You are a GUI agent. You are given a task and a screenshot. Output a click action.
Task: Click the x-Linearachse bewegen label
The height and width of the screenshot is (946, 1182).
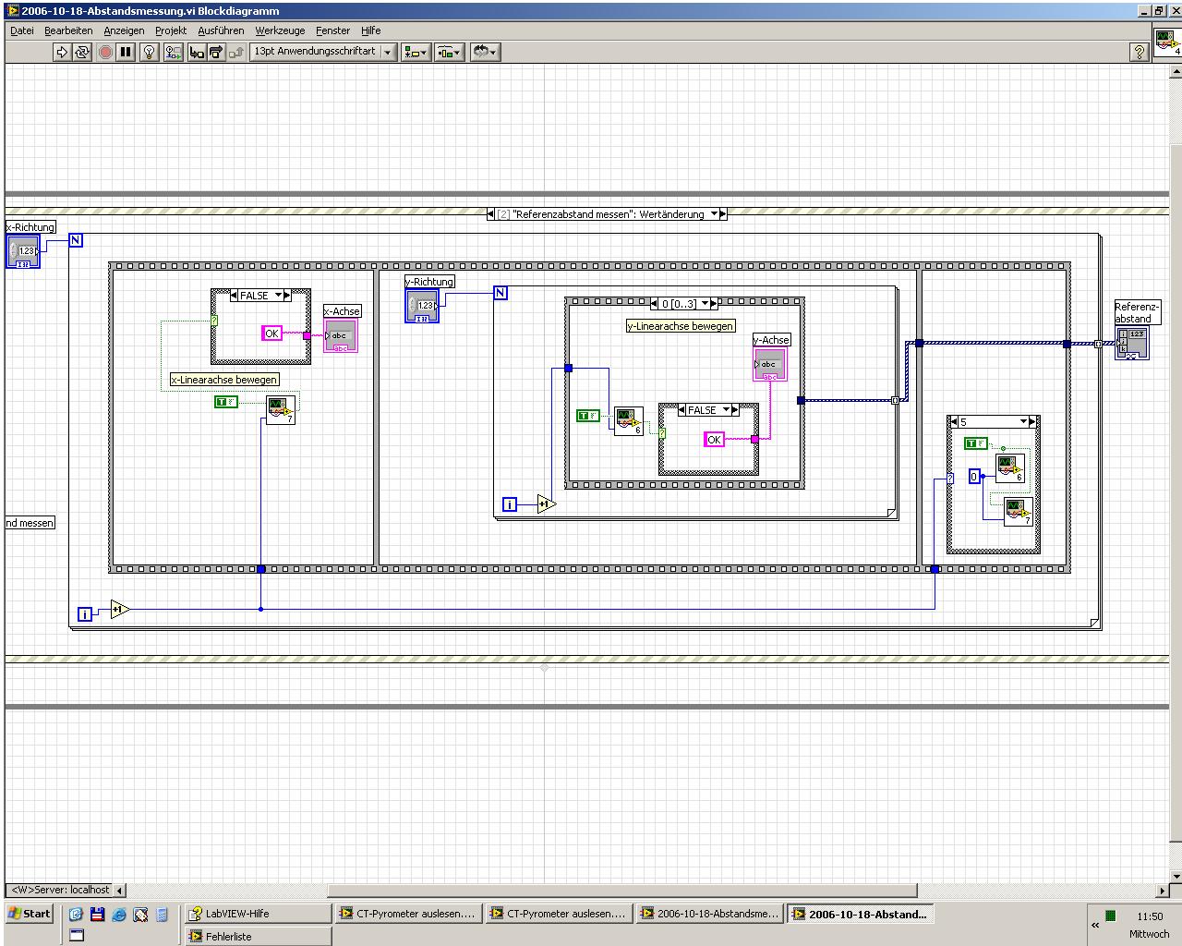pos(224,380)
